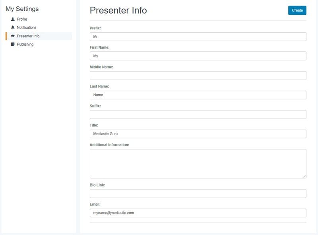This screenshot has width=318, height=235.
Task: Grab the Additional Information textarea resize handle
Action: (x=304, y=176)
